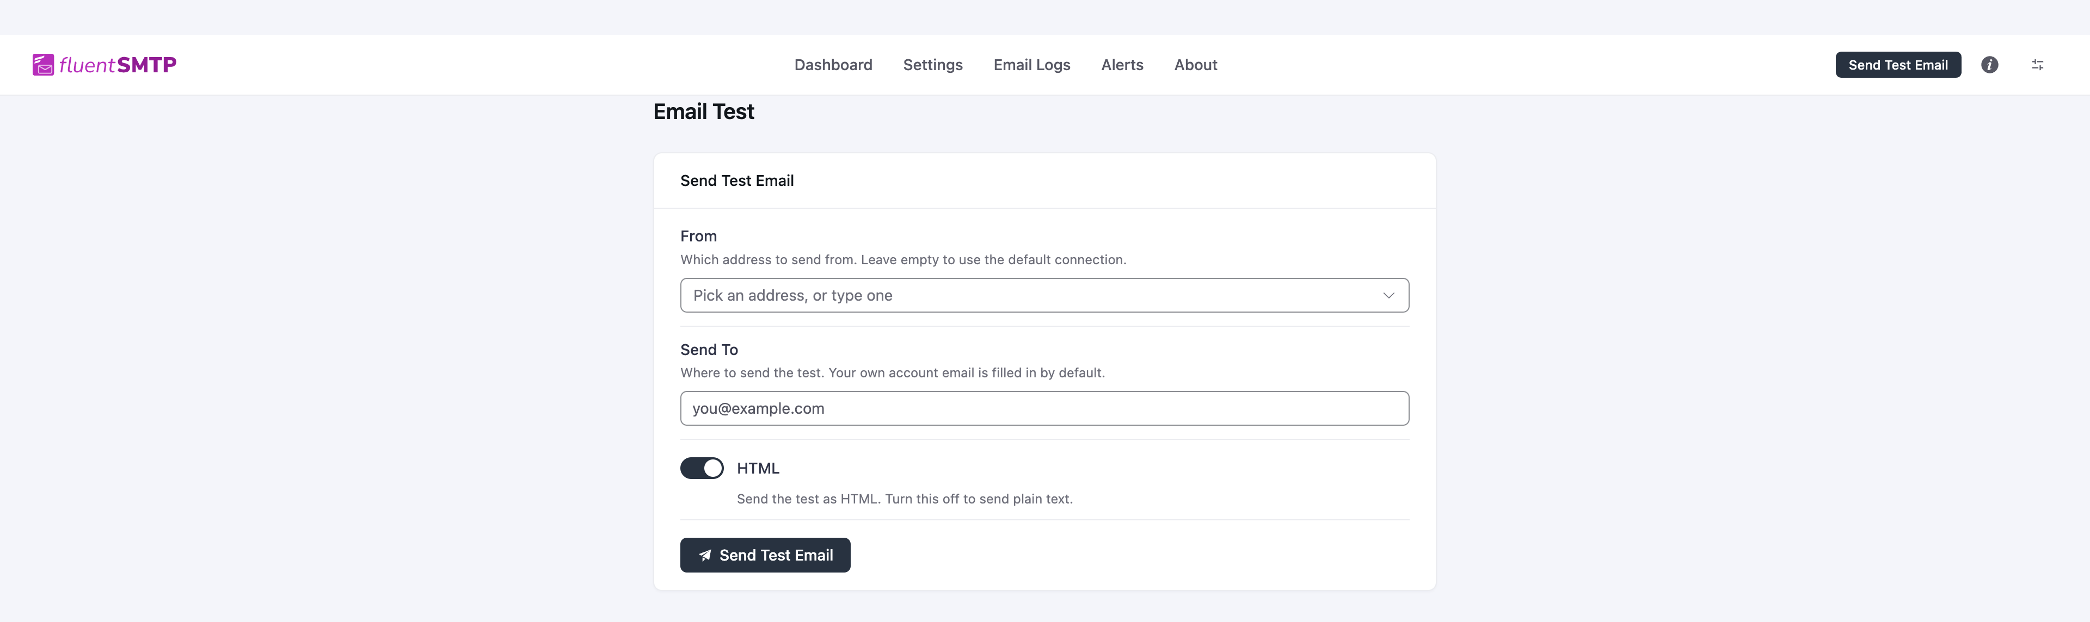Open Email Logs
2090x622 pixels.
1031,65
